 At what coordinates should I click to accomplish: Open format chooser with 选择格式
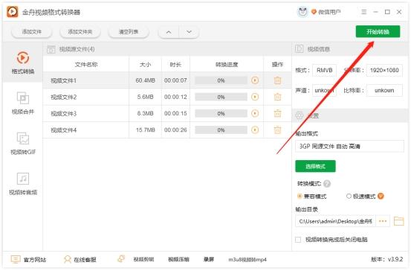315,166
